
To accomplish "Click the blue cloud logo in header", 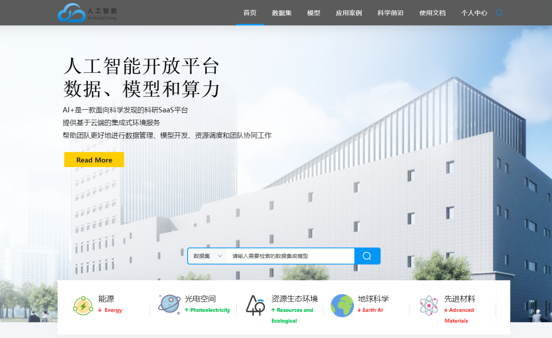I will [72, 13].
